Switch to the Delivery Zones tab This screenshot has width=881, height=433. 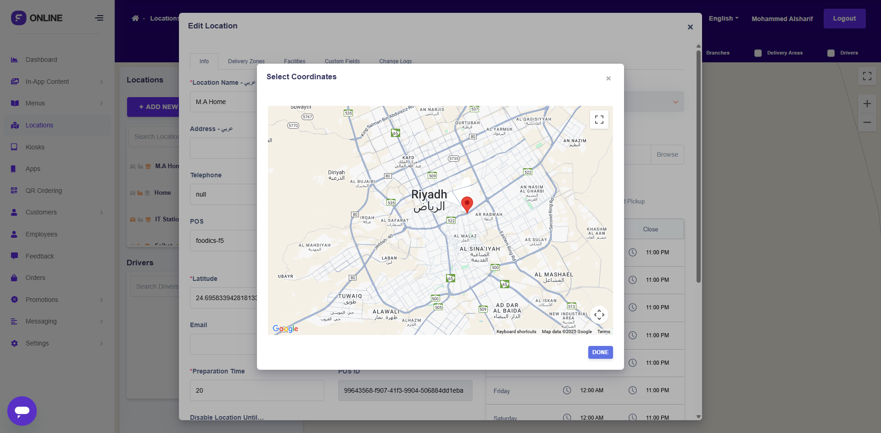[246, 61]
